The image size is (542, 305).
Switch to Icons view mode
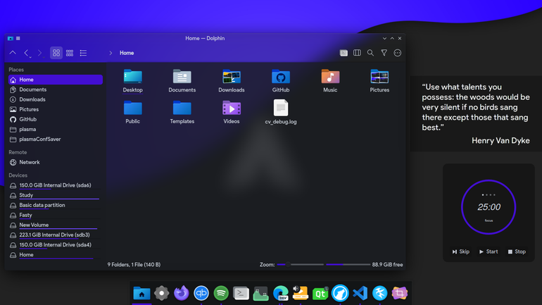pyautogui.click(x=56, y=53)
